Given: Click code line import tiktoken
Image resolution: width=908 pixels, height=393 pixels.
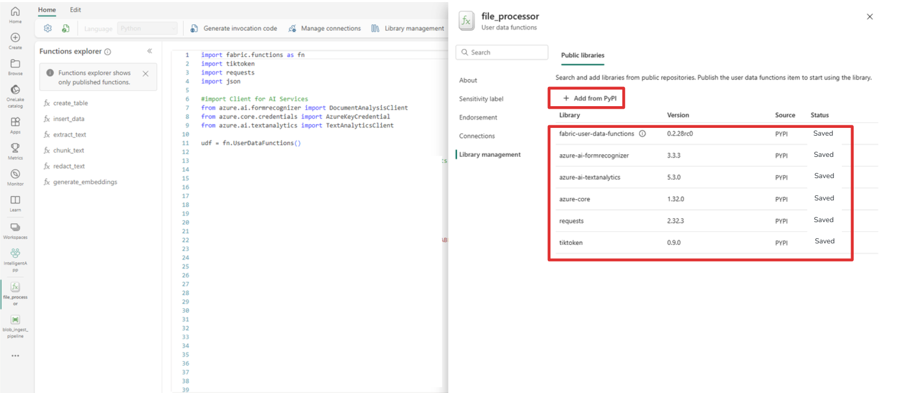Looking at the screenshot, I should (228, 64).
